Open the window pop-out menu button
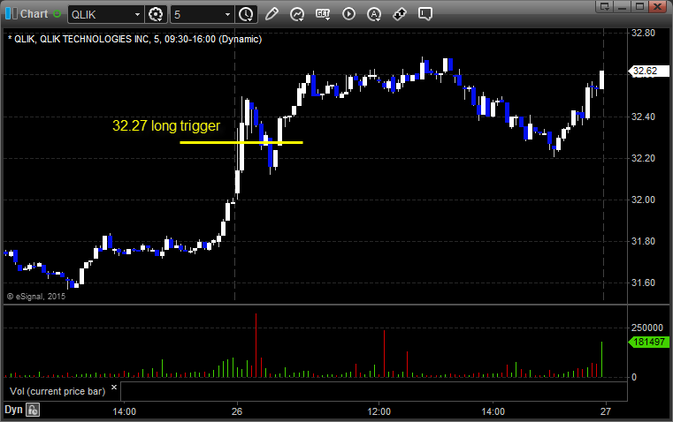The height and width of the screenshot is (422, 673). coord(604,6)
